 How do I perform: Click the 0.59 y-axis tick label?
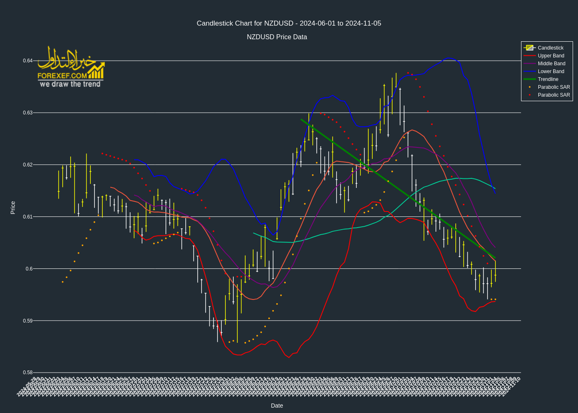(x=28, y=321)
